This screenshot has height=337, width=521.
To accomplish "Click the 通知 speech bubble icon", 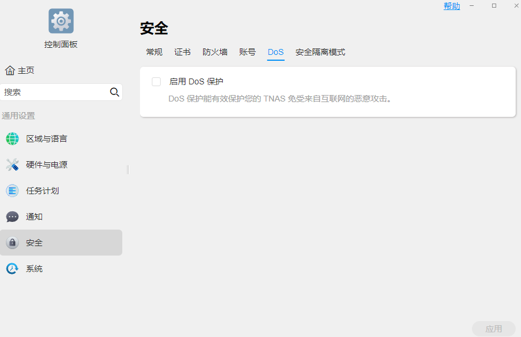I will click(12, 217).
